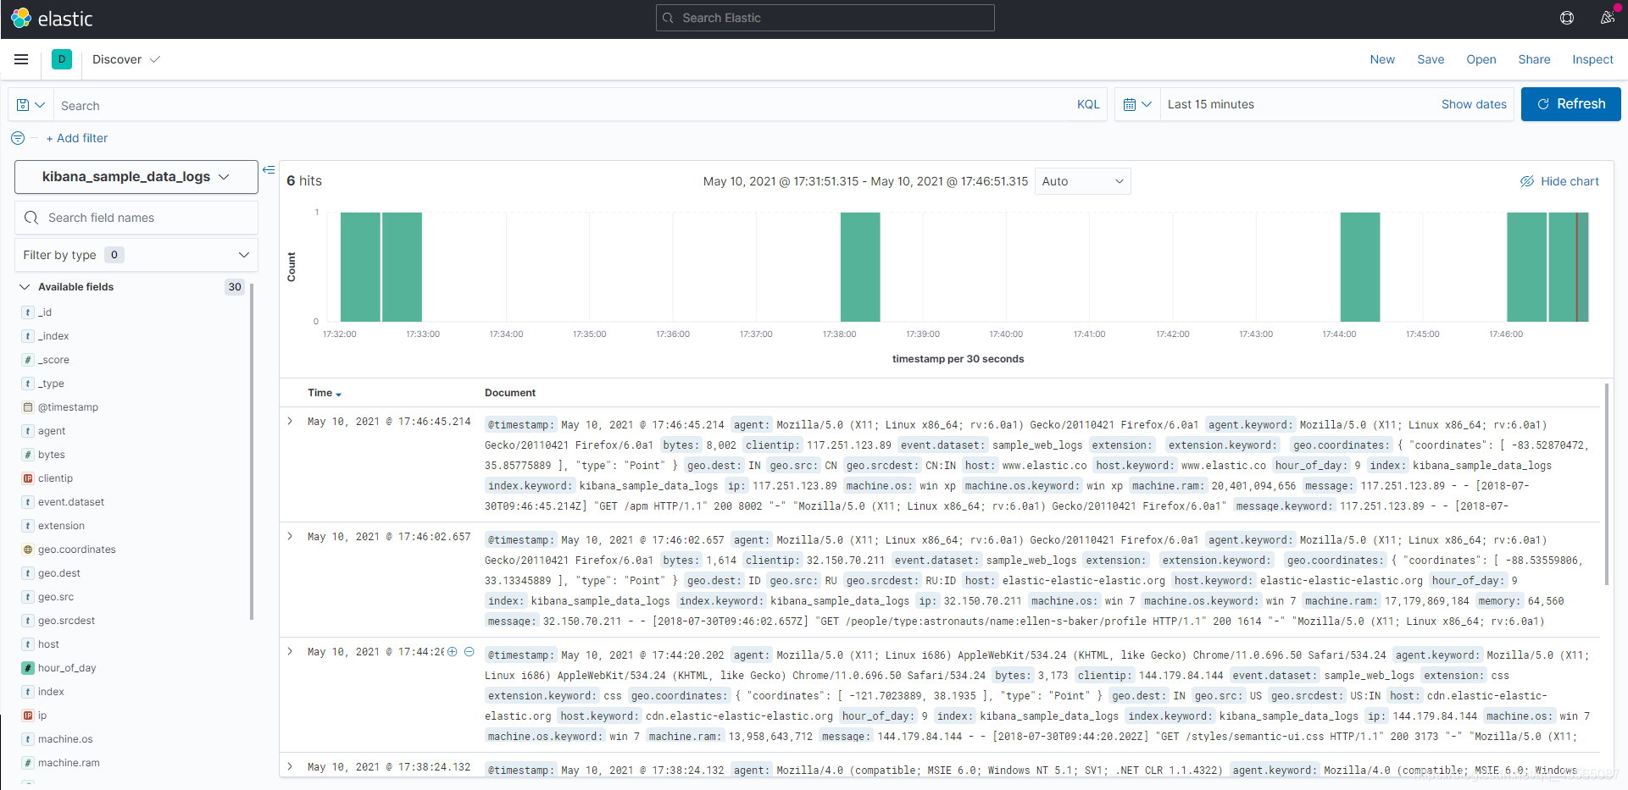Click filter-for-value plus icon in 17:44:20 row
This screenshot has height=790, width=1628.
[453, 652]
